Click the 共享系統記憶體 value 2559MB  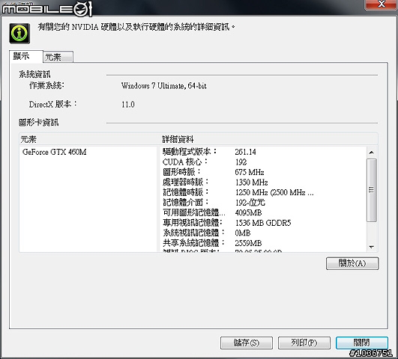click(248, 243)
